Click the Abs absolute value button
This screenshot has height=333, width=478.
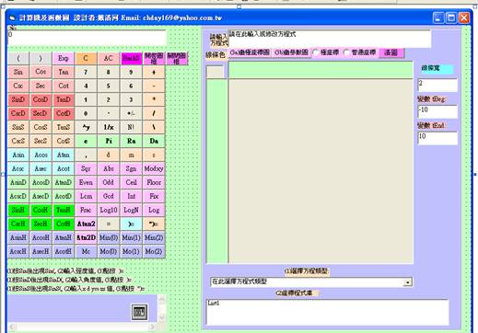(x=109, y=168)
